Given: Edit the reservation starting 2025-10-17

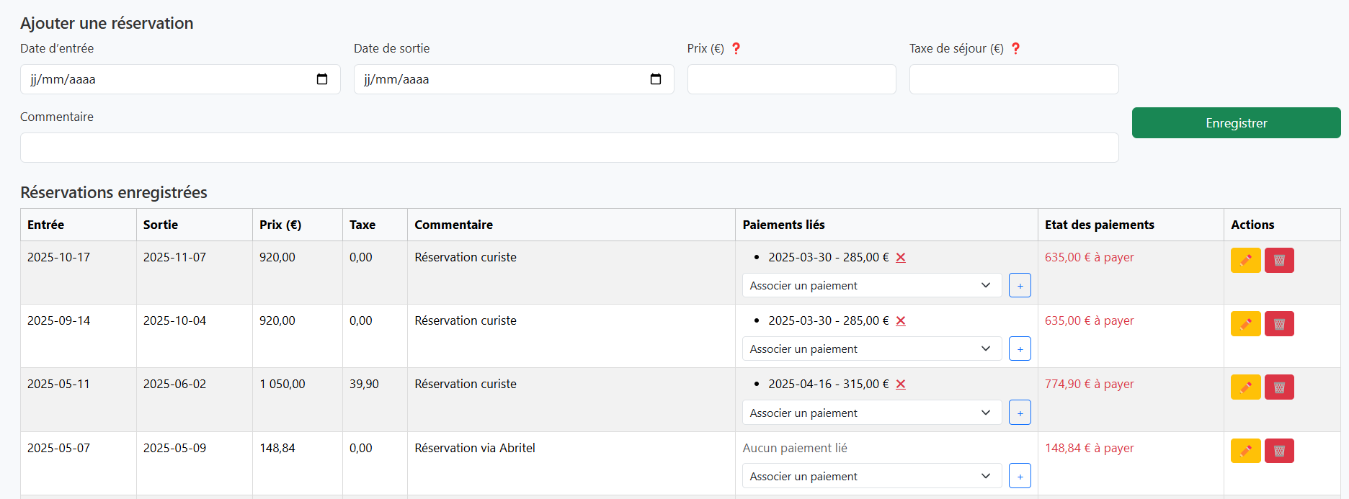Looking at the screenshot, I should pyautogui.click(x=1245, y=260).
